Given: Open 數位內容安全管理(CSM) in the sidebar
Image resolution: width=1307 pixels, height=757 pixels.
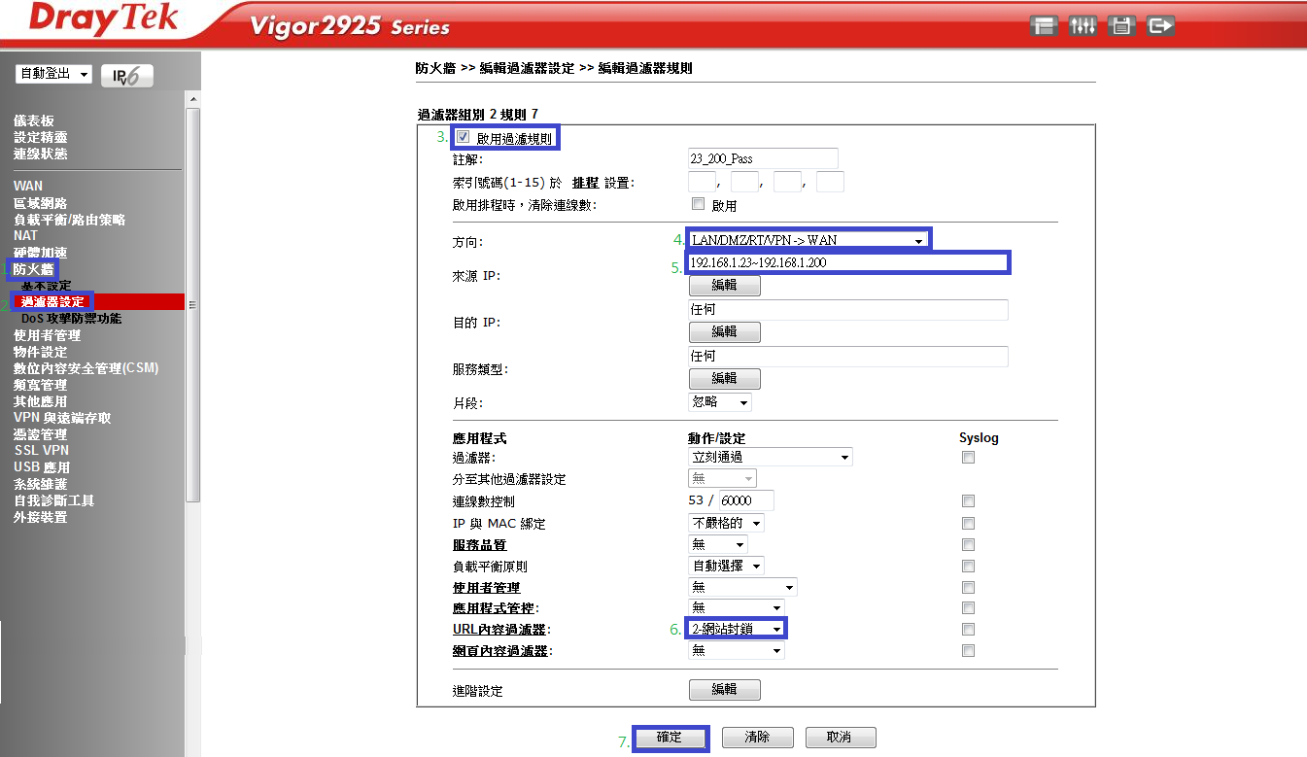Looking at the screenshot, I should pos(86,368).
